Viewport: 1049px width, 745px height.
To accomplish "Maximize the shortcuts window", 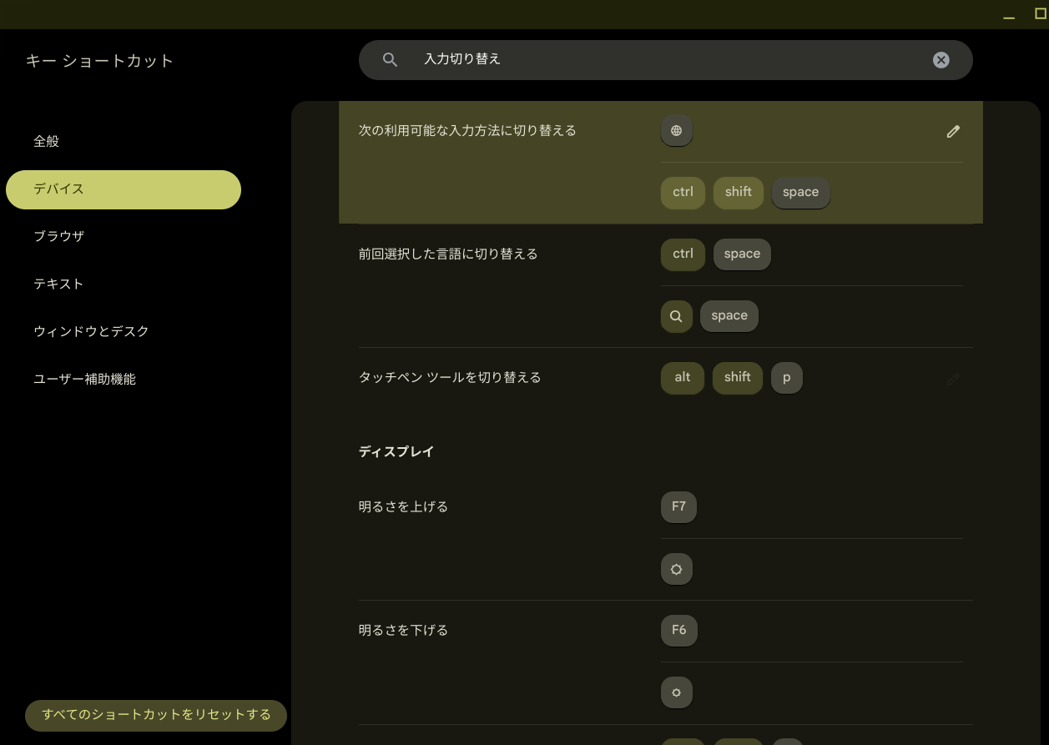I will [1040, 13].
